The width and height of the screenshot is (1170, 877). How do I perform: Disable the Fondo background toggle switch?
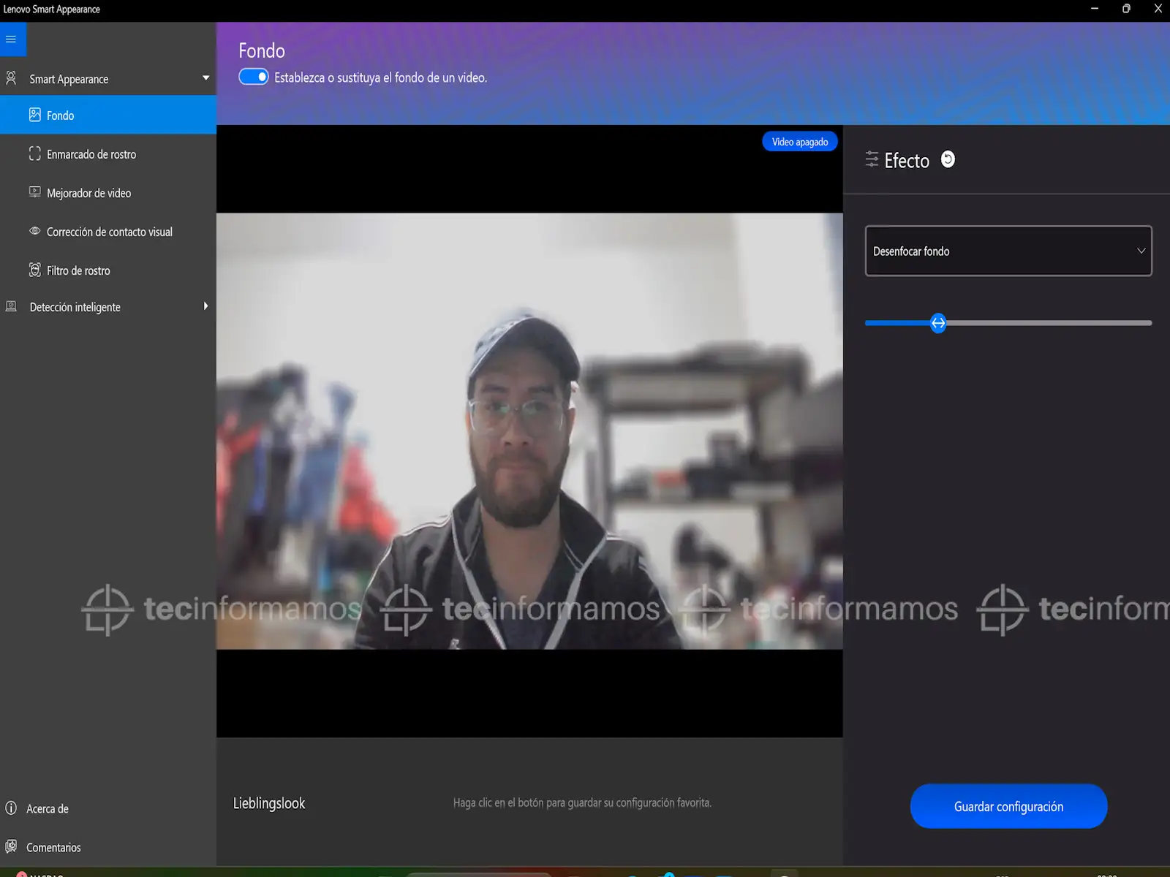[x=254, y=77]
